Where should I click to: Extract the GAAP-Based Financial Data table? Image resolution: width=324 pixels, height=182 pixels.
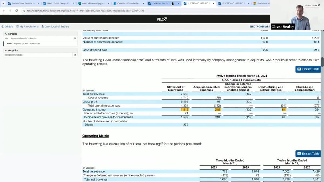308,69
